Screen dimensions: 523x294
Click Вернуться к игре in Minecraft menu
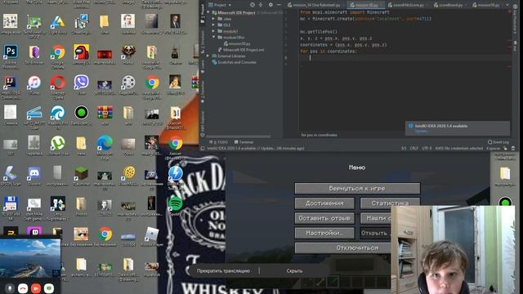pos(357,189)
